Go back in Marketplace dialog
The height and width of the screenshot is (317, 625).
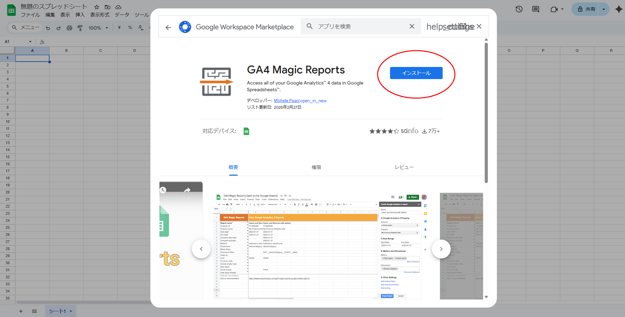click(x=168, y=27)
